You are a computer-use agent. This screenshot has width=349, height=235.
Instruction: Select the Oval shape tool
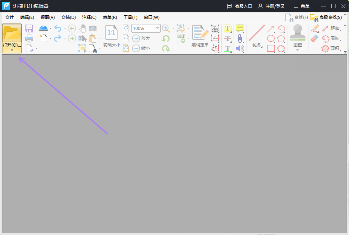(x=271, y=38)
